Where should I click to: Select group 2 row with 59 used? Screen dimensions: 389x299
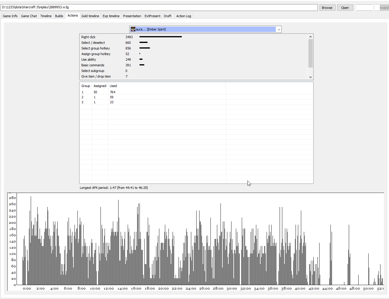coord(196,97)
